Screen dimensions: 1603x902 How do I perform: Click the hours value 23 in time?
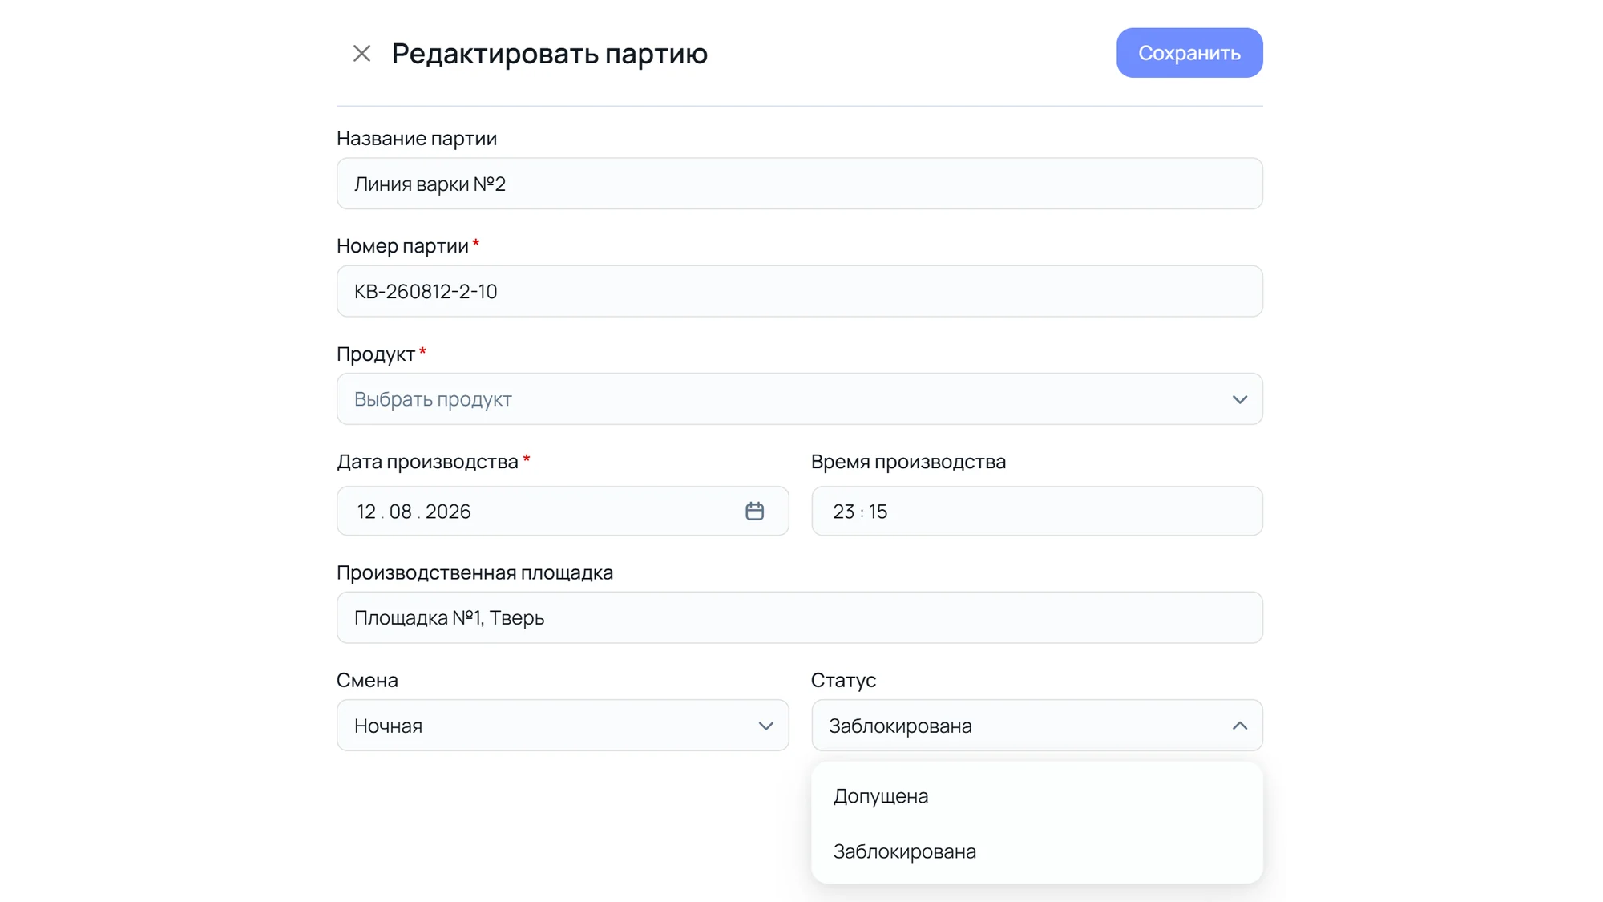[x=843, y=512]
